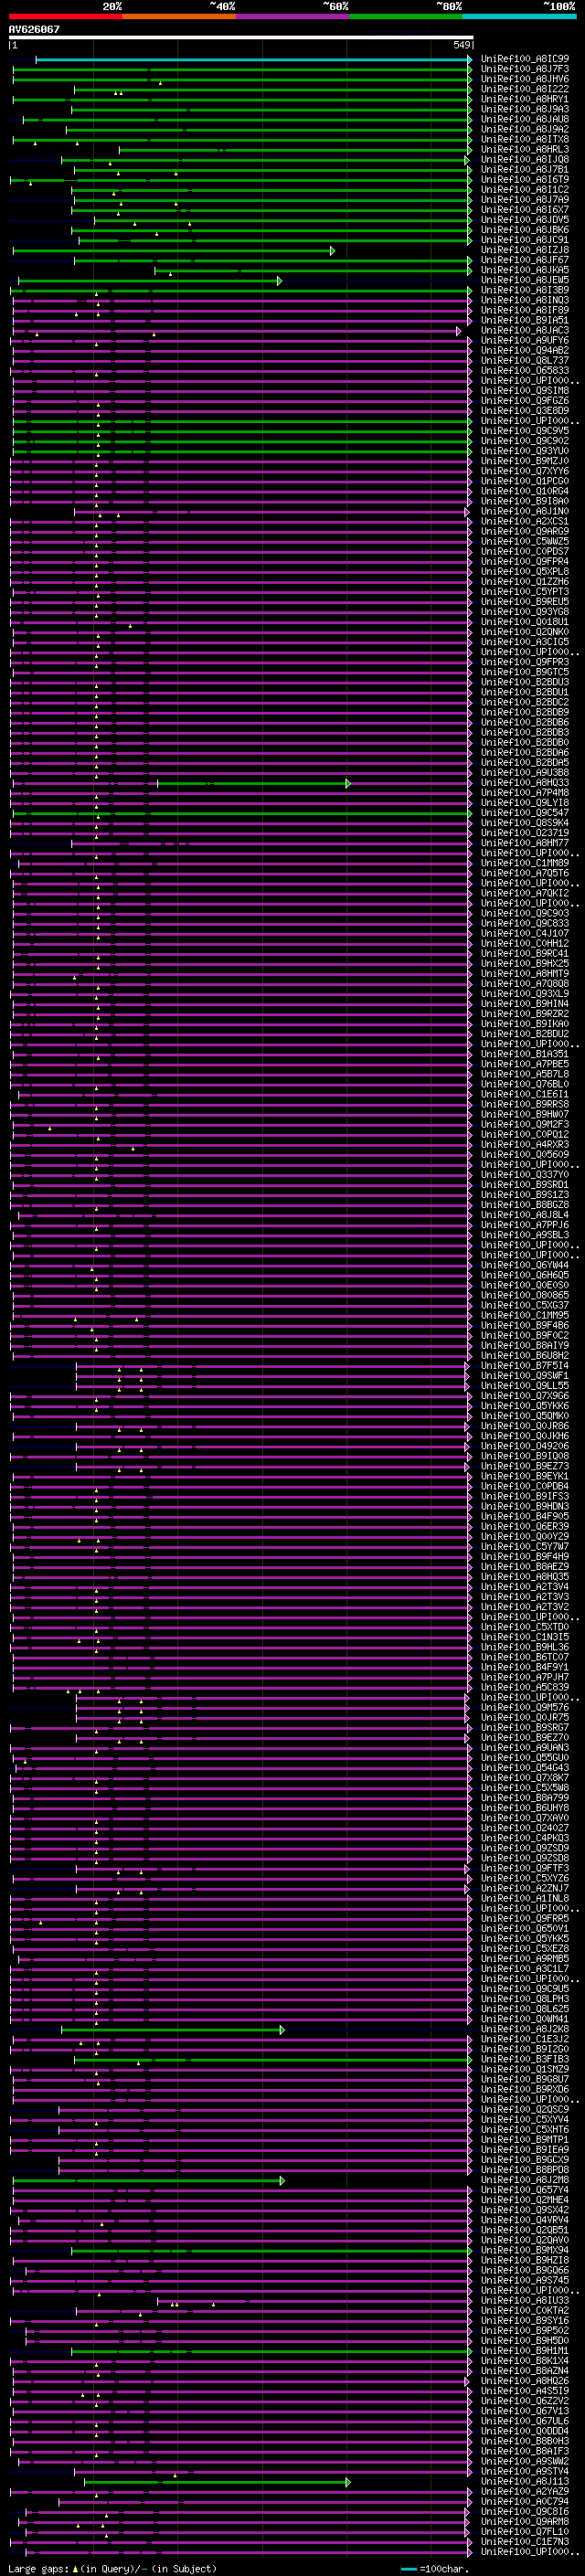Click label UniRef100_O65833
This screenshot has width=585, height=2576.
[525, 370]
